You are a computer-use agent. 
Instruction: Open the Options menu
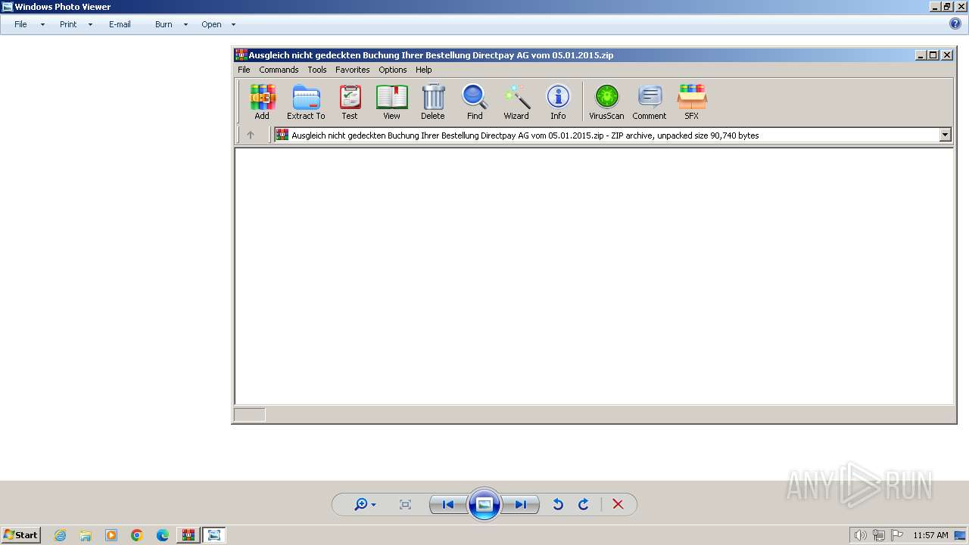(393, 70)
